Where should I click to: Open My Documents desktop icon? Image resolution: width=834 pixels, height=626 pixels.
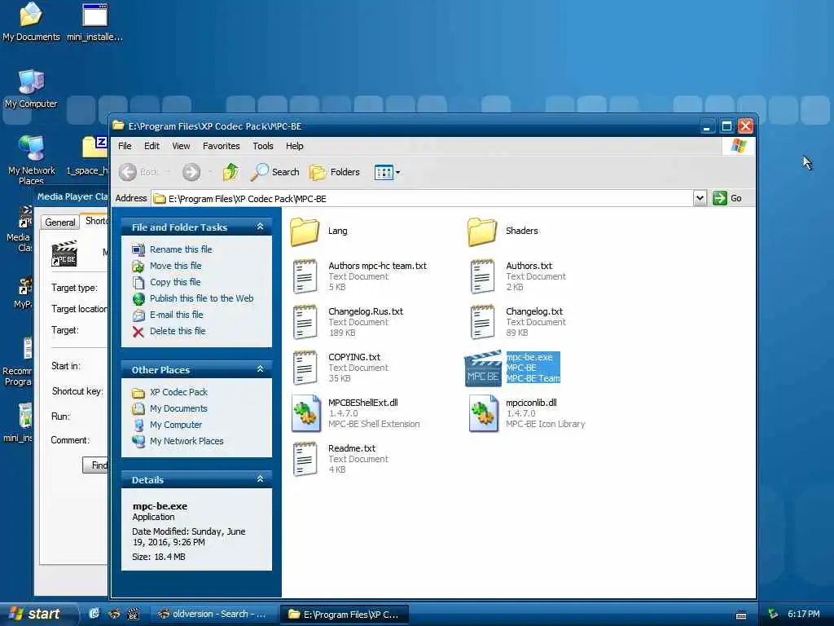[x=31, y=22]
